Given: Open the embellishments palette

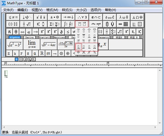Looking at the screenshot, I should coord(41,17).
